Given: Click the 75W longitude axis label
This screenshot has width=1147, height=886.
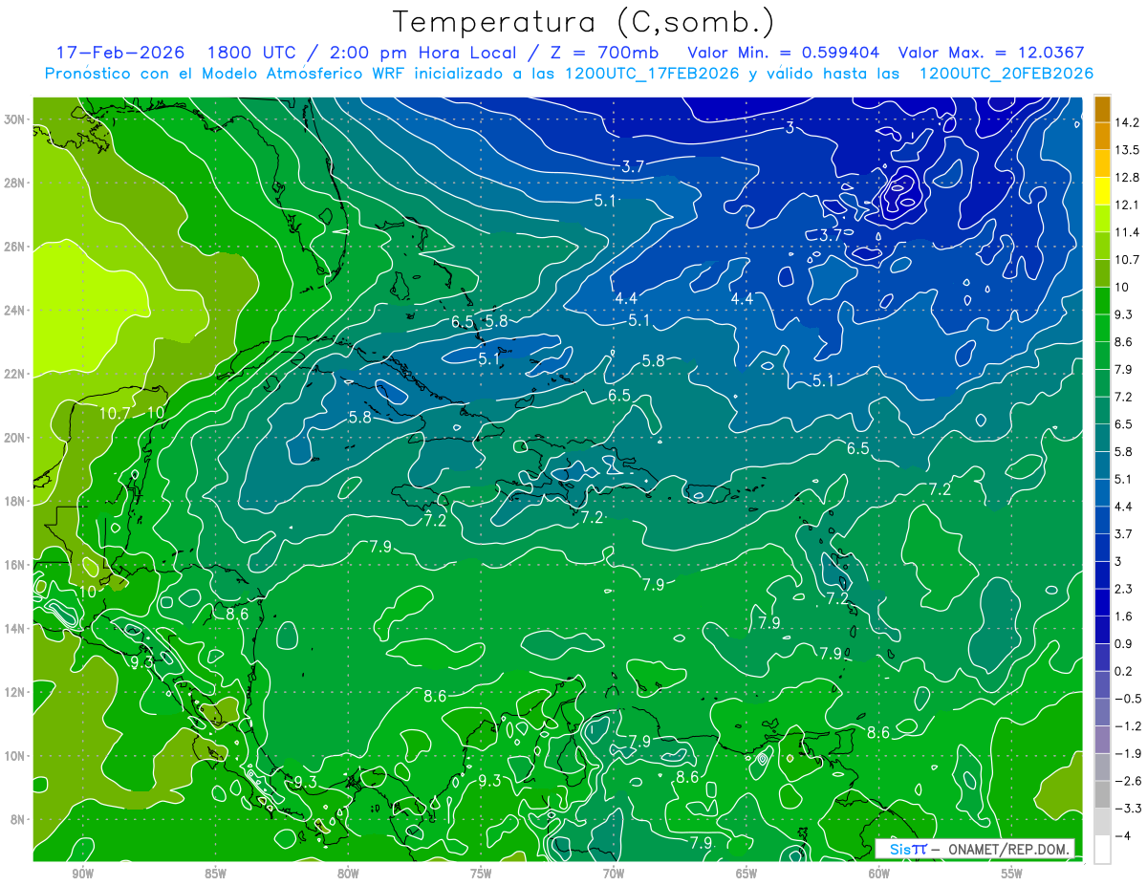Looking at the screenshot, I should 481,873.
